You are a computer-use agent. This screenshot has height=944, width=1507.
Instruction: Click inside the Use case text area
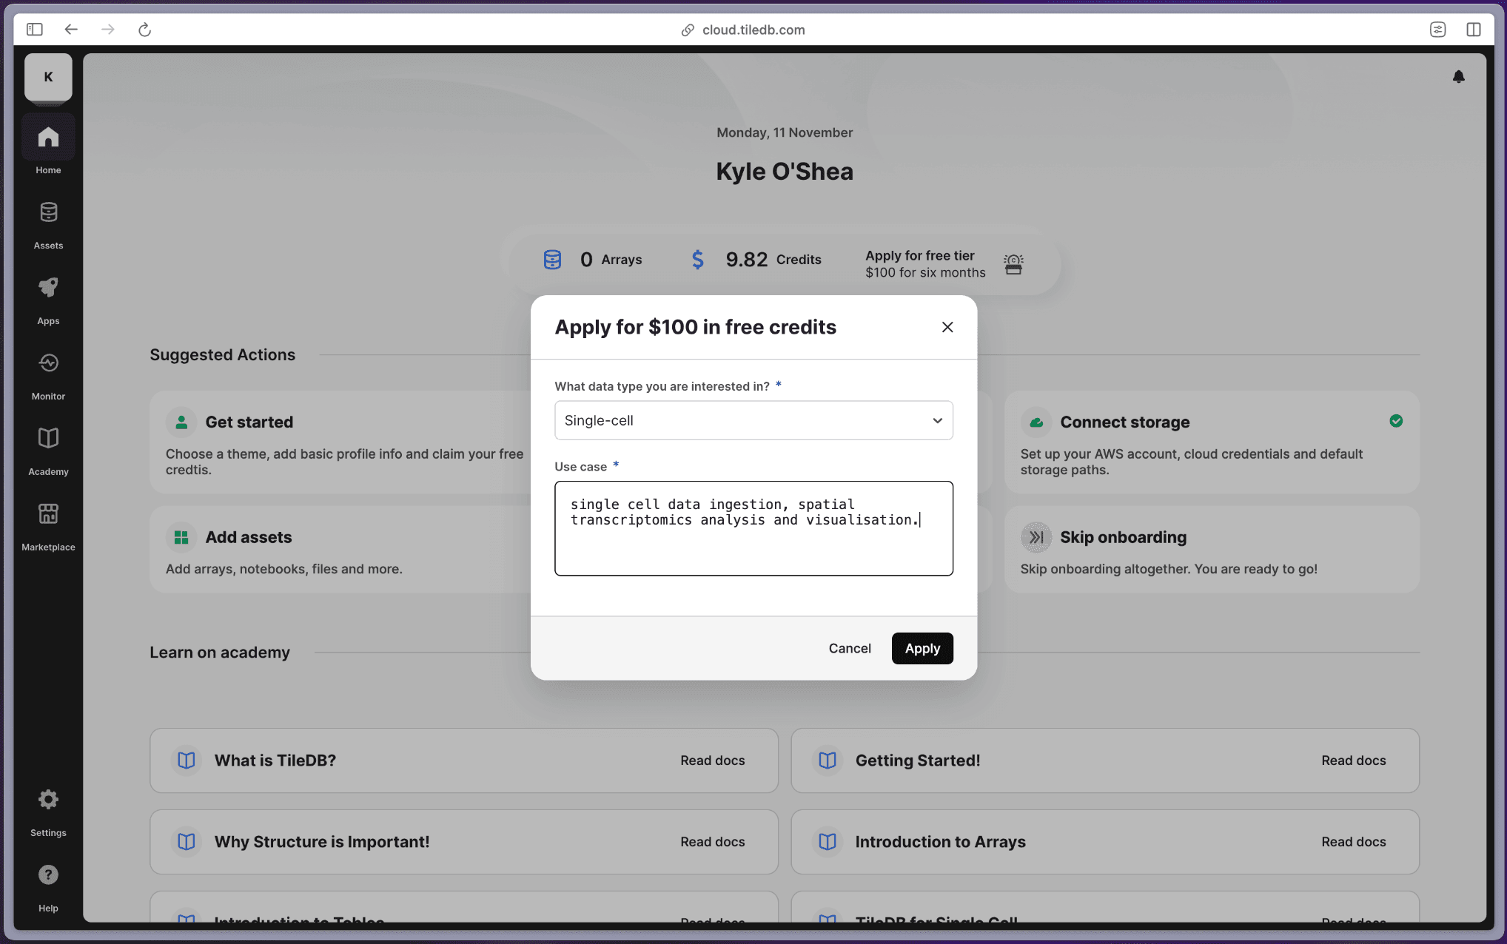[x=753, y=547]
